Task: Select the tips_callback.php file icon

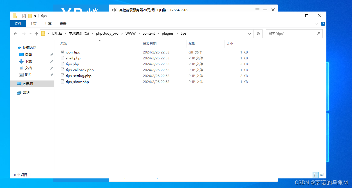Action: 63,70
